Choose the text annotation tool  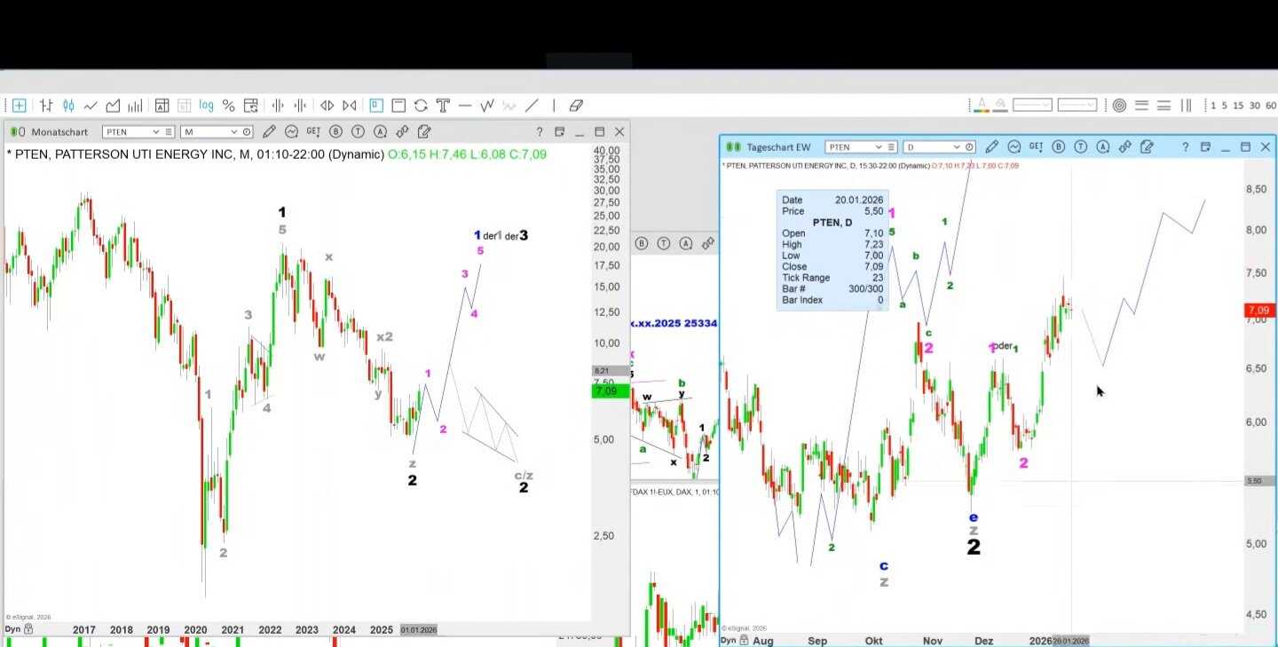coord(443,106)
